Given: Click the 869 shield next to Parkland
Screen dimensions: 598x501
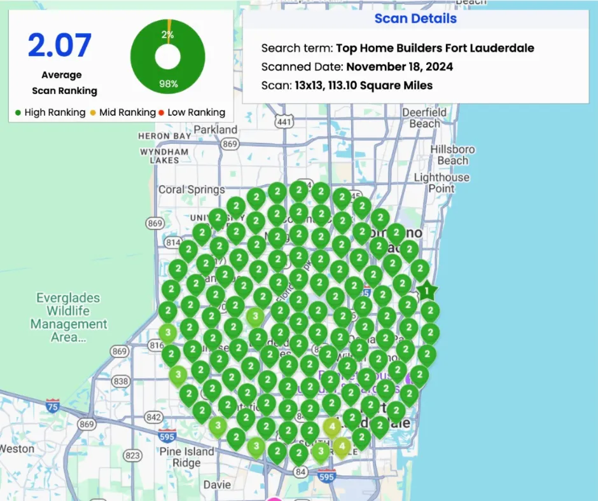Looking at the screenshot, I should pos(230,144).
